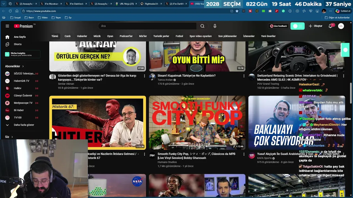Image resolution: width=353 pixels, height=198 pixels.
Task: Open the browser profile picture
Action: pos(324,11)
